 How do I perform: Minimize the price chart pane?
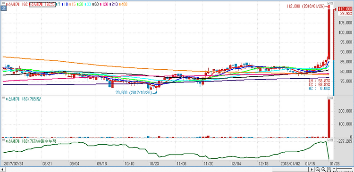(329, 3)
